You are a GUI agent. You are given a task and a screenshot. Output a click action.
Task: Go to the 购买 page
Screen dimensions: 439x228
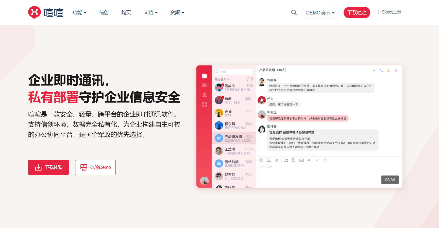pyautogui.click(x=126, y=12)
